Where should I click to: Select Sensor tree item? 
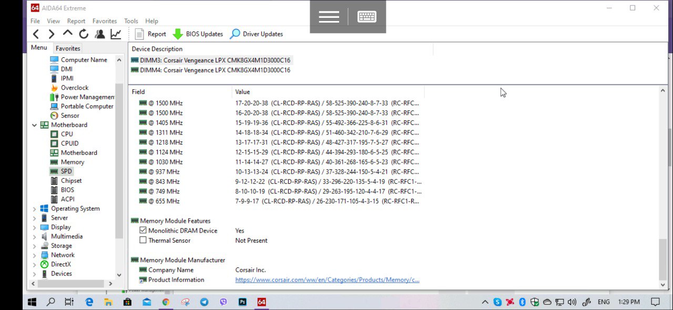[64, 116]
